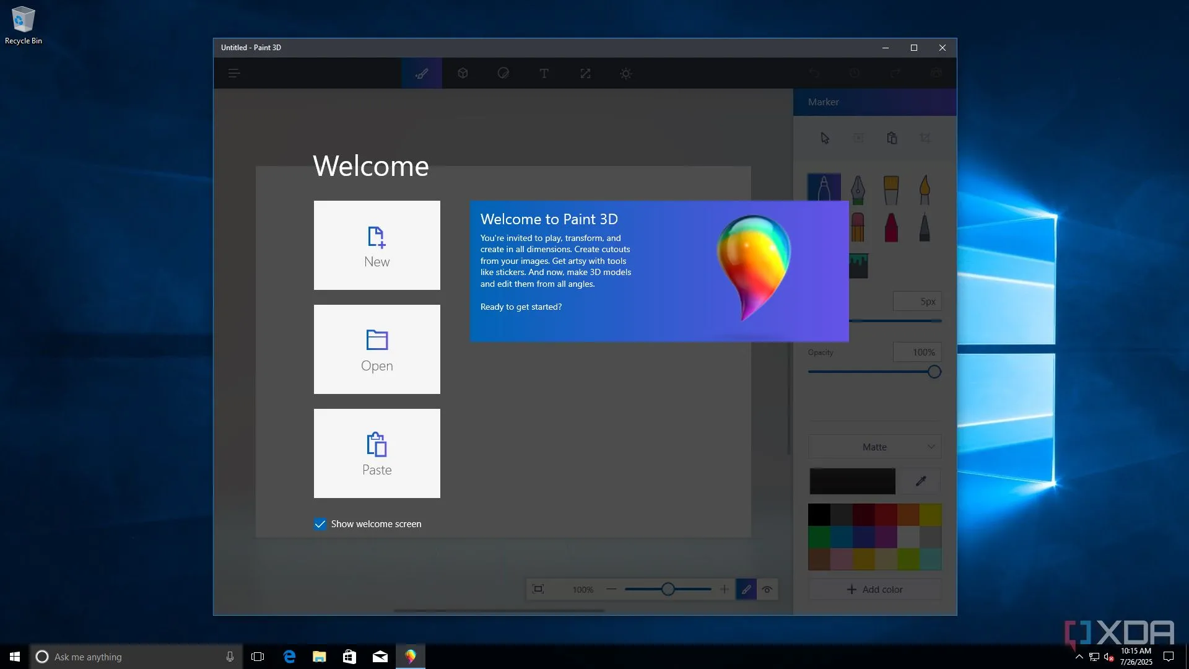1189x669 pixels.
Task: Open Remix 3D icon at top right
Action: click(x=936, y=73)
